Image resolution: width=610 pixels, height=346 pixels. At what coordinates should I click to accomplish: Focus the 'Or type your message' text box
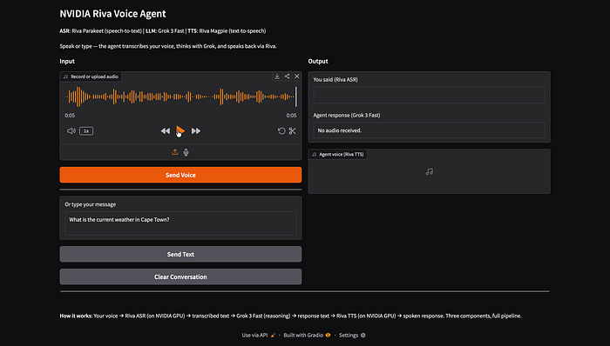click(180, 223)
